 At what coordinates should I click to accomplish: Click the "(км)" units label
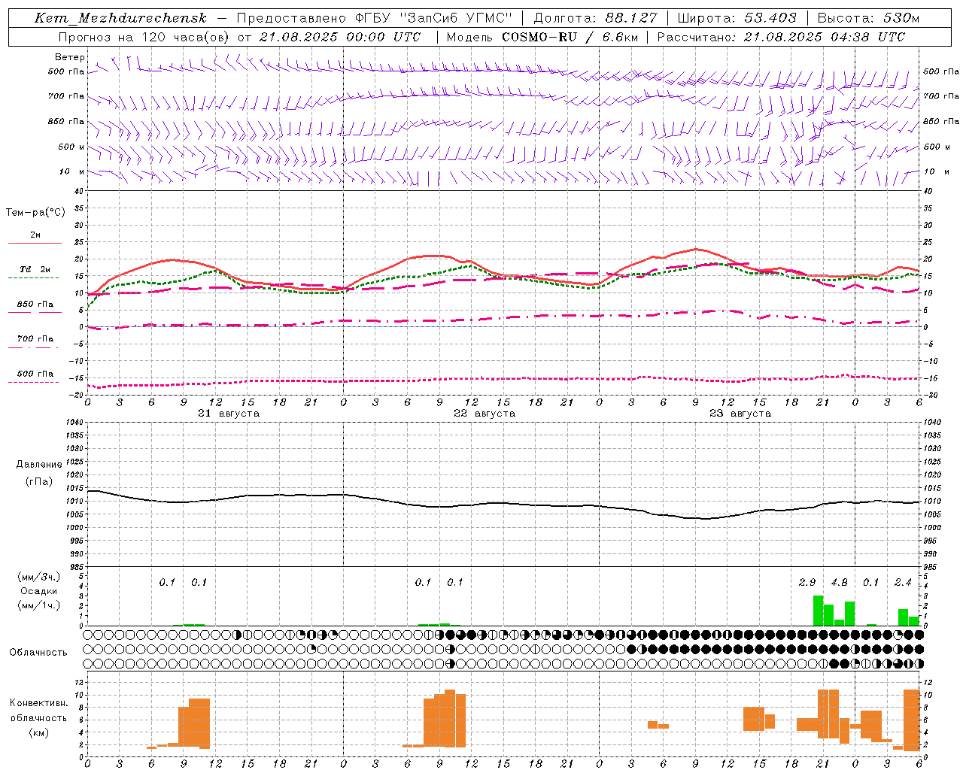[x=39, y=732]
